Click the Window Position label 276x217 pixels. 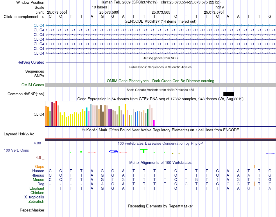(30, 2)
